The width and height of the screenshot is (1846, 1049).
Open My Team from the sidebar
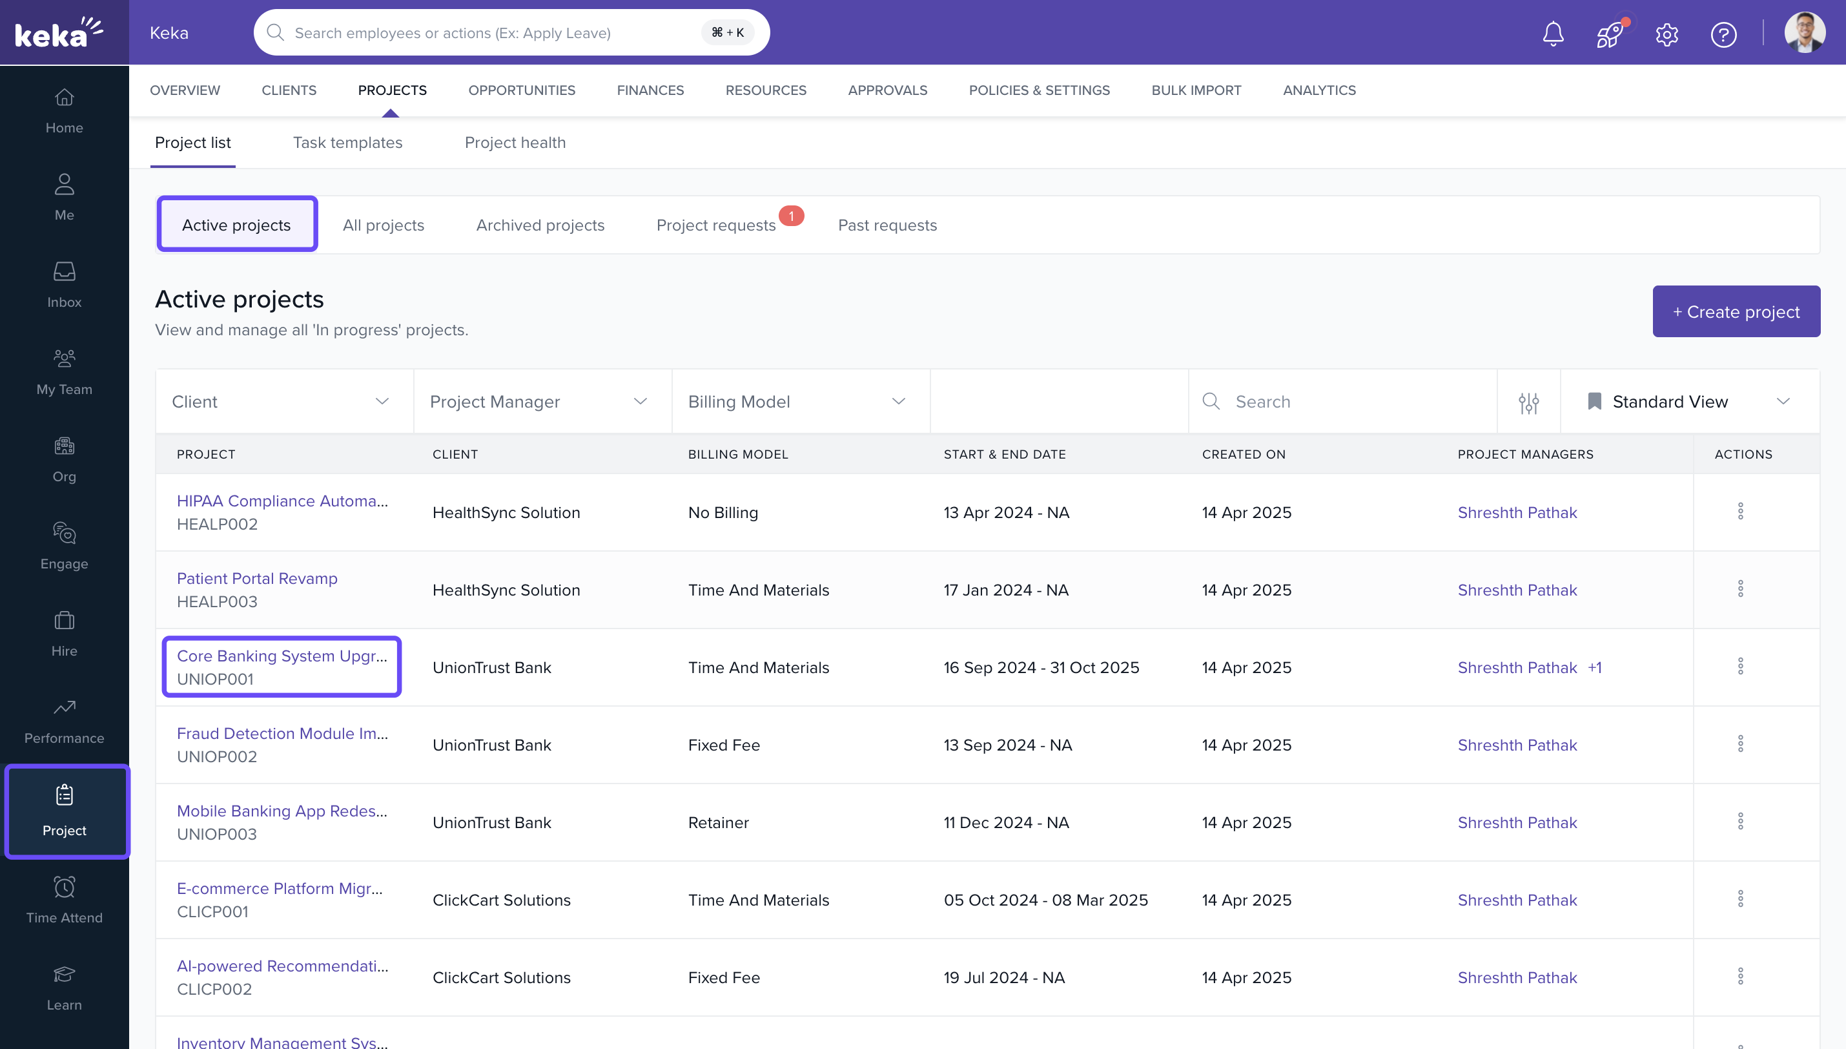pyautogui.click(x=64, y=371)
